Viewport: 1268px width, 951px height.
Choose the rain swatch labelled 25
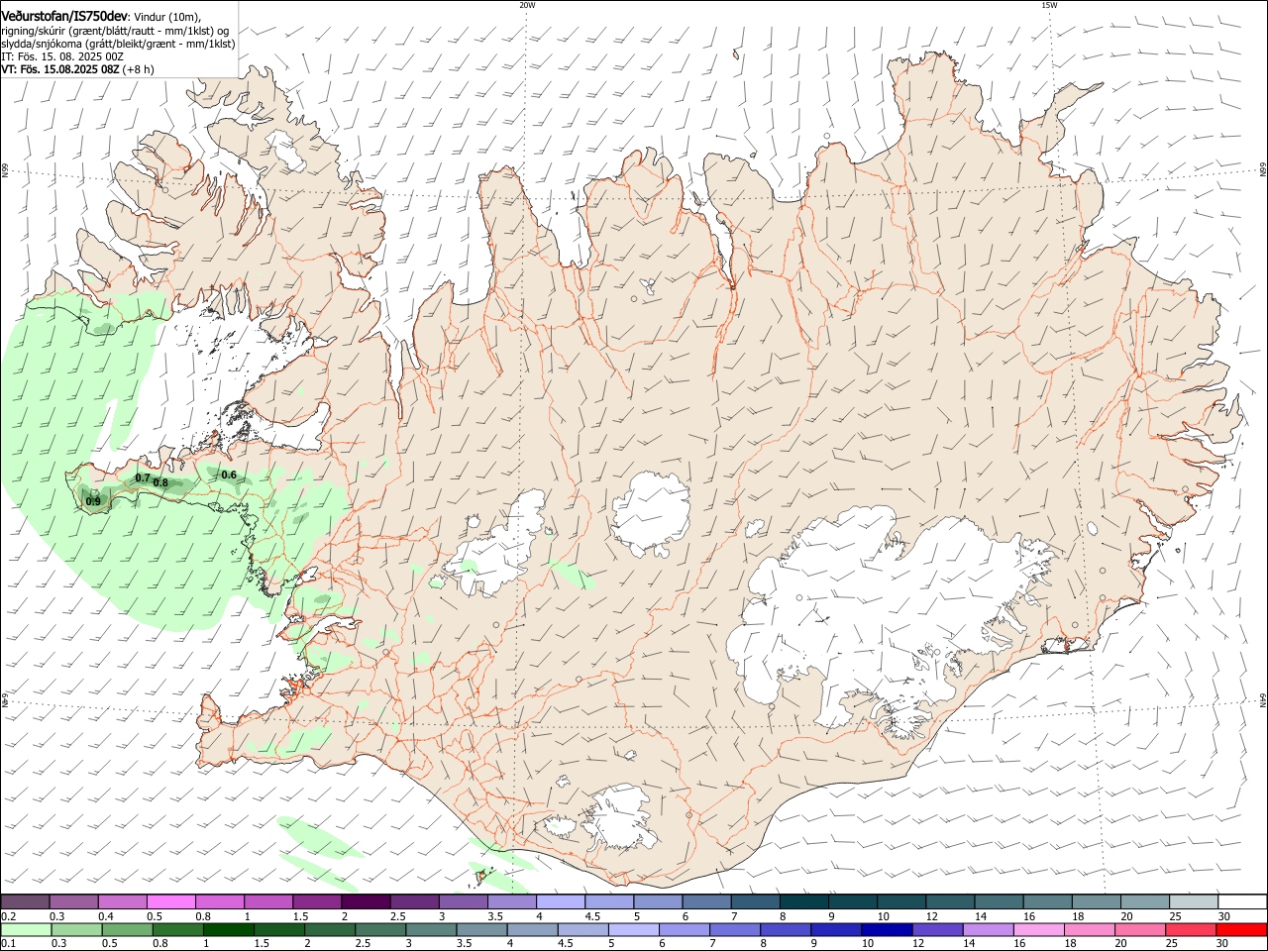tap(1191, 929)
